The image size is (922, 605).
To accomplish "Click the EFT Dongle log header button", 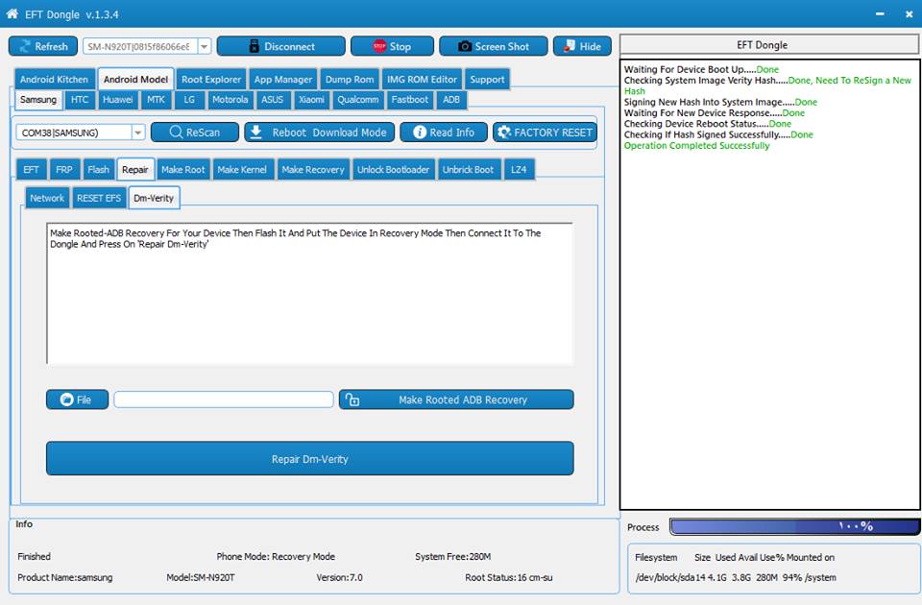I will point(768,45).
